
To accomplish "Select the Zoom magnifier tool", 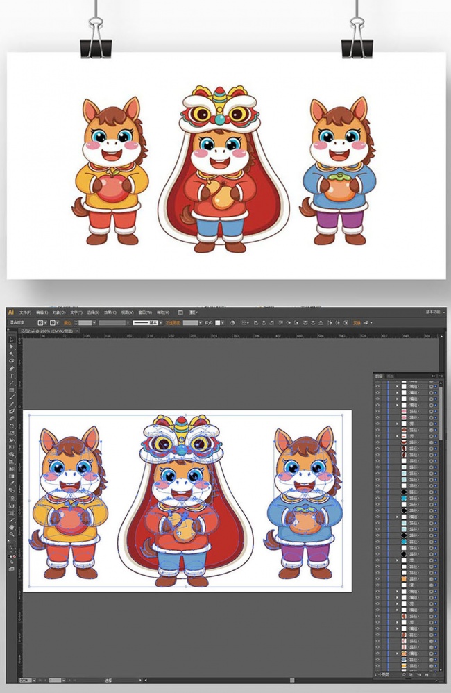I will pos(12,534).
